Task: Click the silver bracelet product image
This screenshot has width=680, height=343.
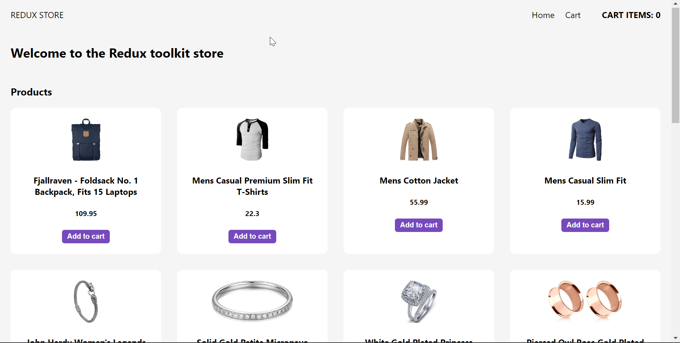Action: (85, 301)
